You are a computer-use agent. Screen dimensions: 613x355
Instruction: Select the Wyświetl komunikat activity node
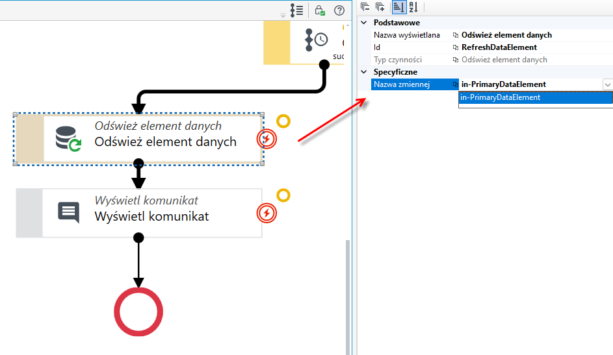point(138,213)
